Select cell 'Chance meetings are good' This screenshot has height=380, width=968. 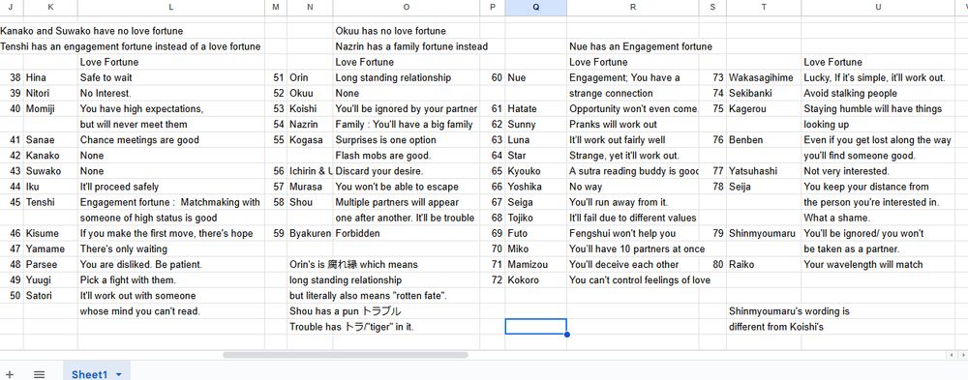[171, 140]
